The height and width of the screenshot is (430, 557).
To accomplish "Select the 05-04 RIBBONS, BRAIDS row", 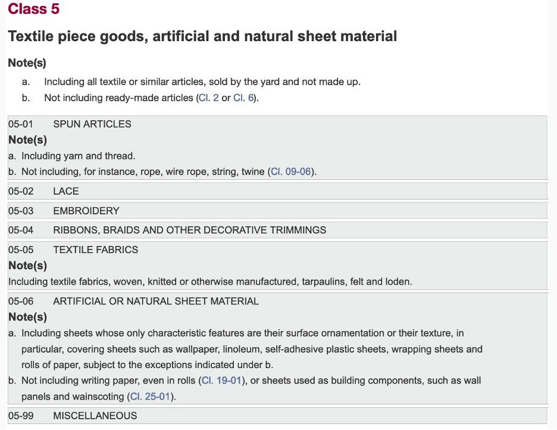I will point(189,230).
